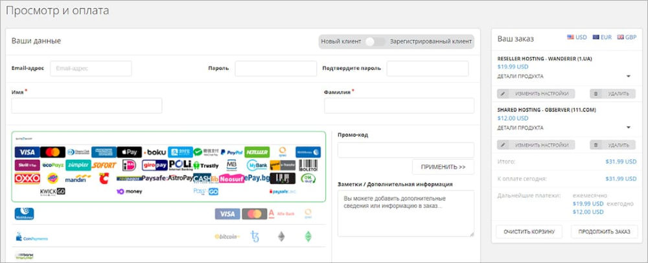Viewport: 648px width, 263px height.
Task: Focus the Email-адрес input field
Action: tap(91, 69)
